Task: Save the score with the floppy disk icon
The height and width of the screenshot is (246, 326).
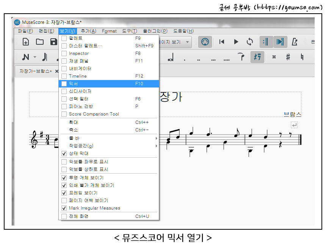Action: pos(54,42)
